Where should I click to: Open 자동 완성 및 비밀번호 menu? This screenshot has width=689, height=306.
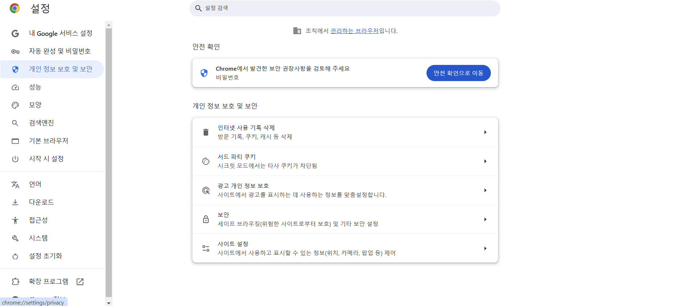(52, 51)
